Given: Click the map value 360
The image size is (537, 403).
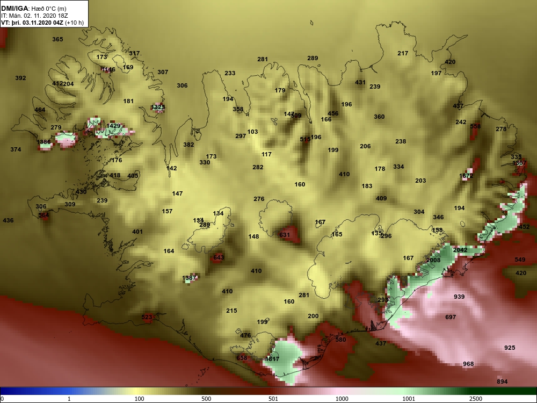Looking at the screenshot, I should pyautogui.click(x=379, y=117).
